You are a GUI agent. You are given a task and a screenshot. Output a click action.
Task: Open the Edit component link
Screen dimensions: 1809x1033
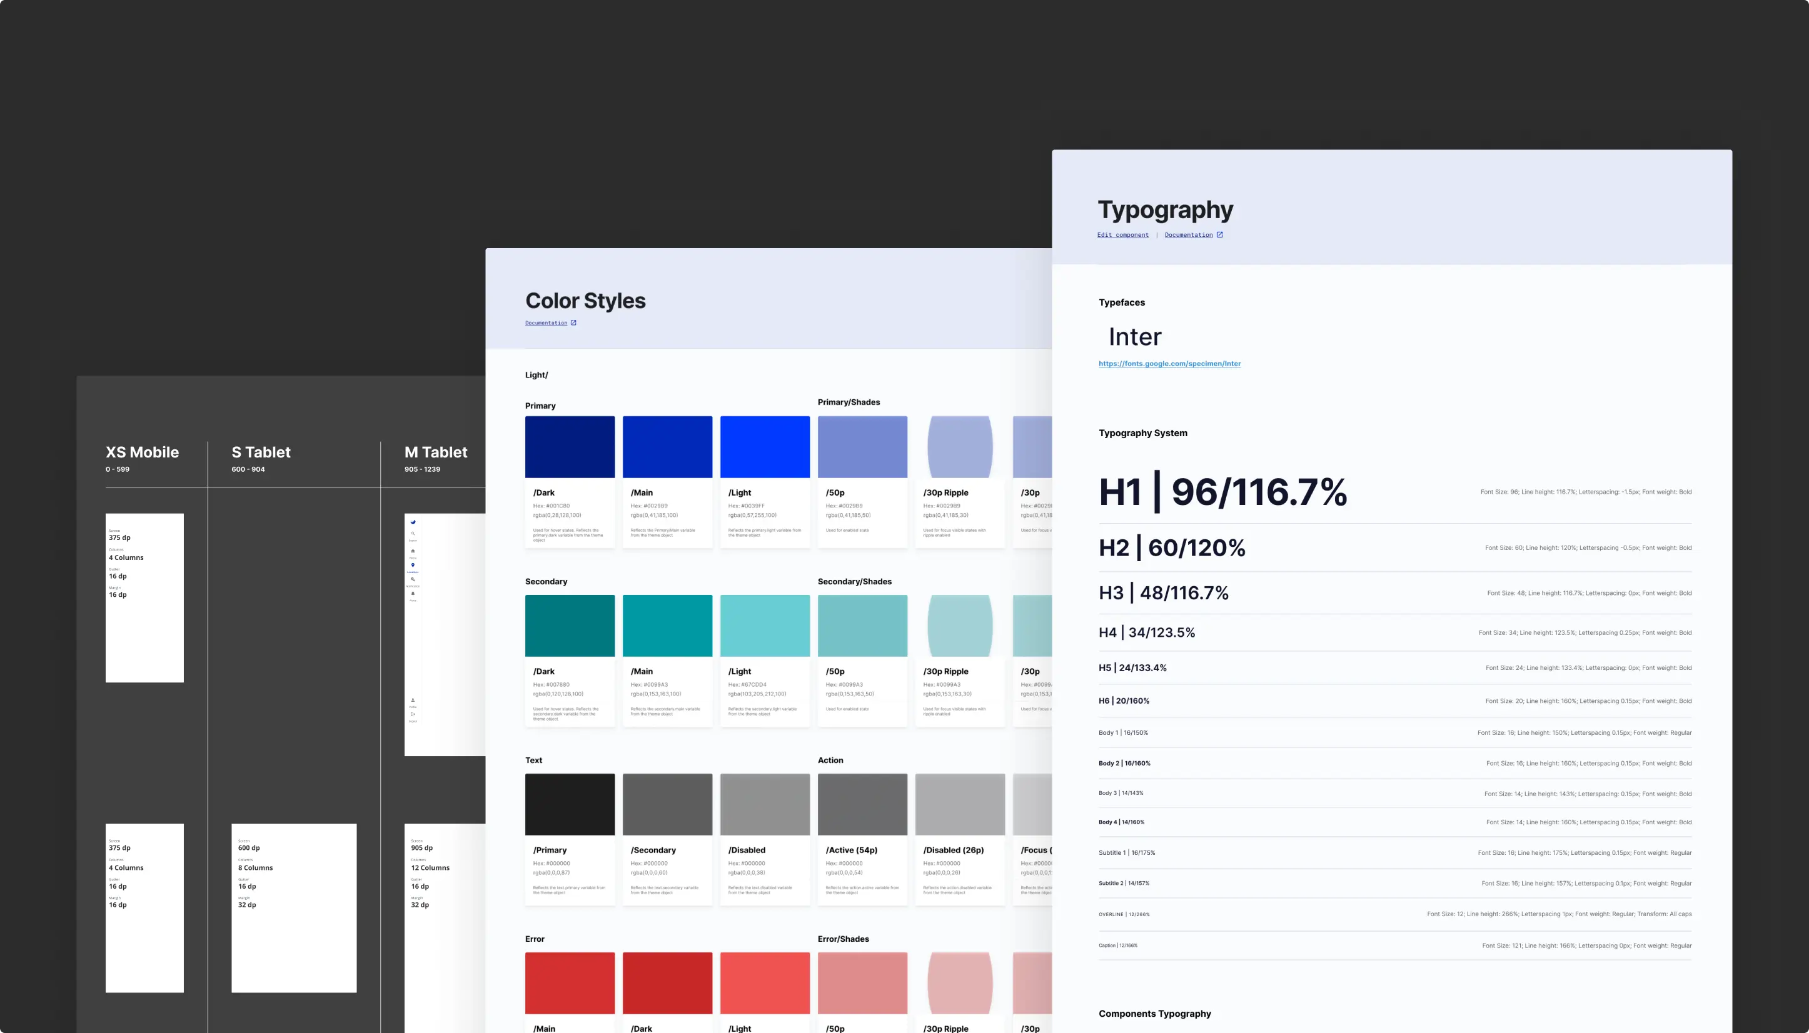tap(1122, 235)
